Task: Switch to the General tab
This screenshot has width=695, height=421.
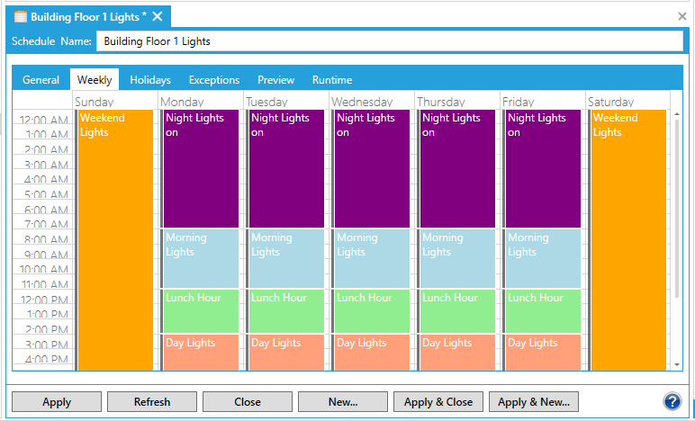Action: pos(41,80)
